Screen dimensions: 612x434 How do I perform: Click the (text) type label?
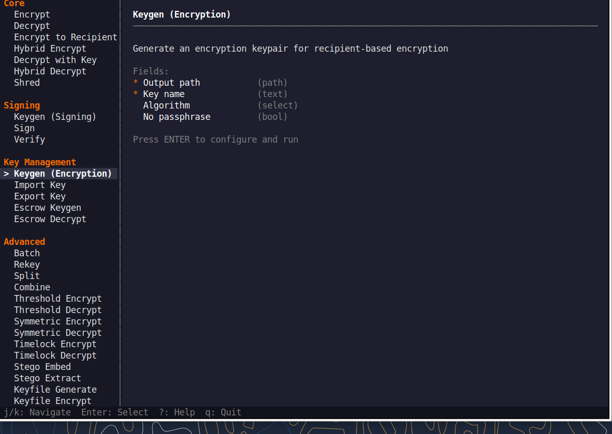click(x=272, y=94)
